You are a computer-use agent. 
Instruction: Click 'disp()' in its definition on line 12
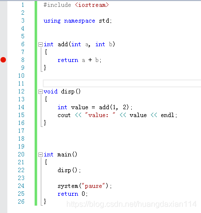[x=71, y=91]
